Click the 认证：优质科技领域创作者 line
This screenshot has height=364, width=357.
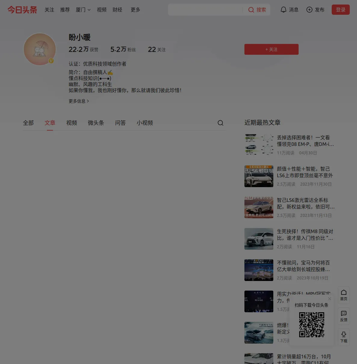click(98, 64)
